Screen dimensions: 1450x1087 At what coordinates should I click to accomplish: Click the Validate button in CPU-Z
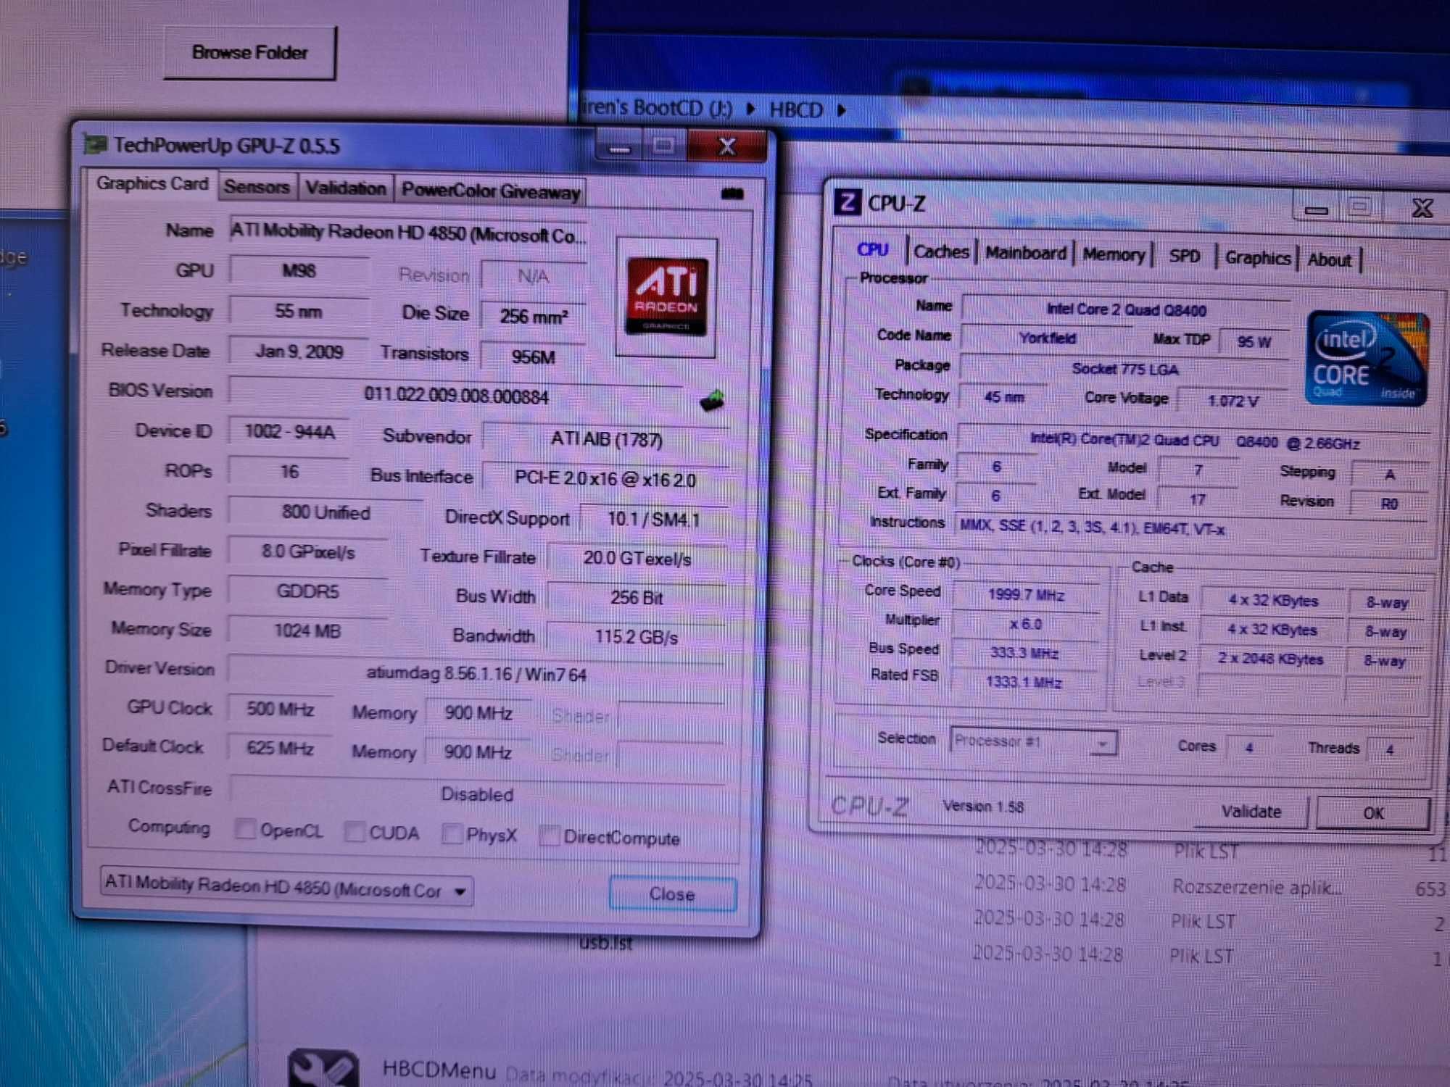pyautogui.click(x=1251, y=811)
